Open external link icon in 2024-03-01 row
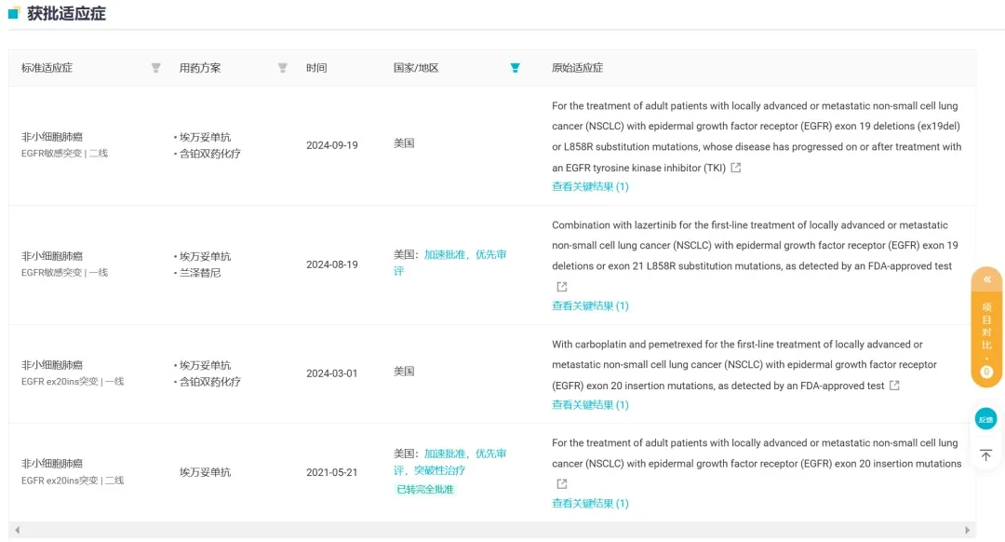The image size is (1005, 542). [895, 386]
